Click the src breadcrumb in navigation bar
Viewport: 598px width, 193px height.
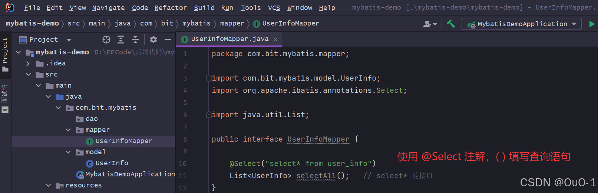click(x=74, y=23)
